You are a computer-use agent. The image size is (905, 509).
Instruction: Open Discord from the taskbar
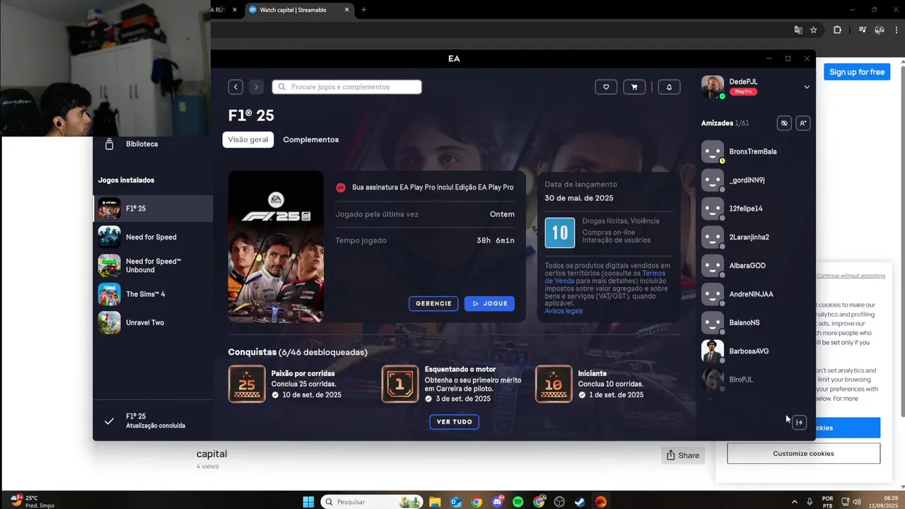pos(497,502)
